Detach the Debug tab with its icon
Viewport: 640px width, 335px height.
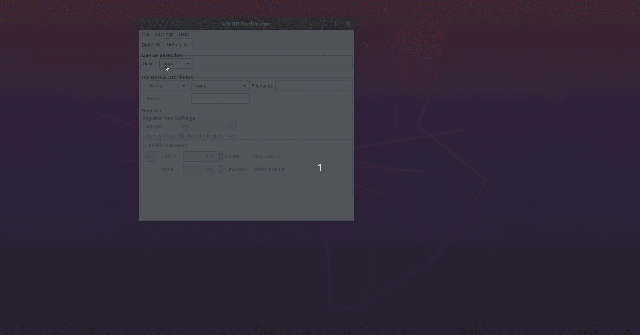click(x=186, y=45)
